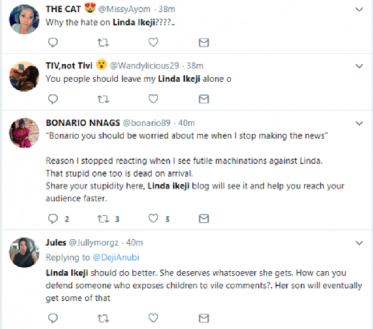Open more options chevron on THE CAT's tweet
This screenshot has width=373, height=329.
(358, 10)
